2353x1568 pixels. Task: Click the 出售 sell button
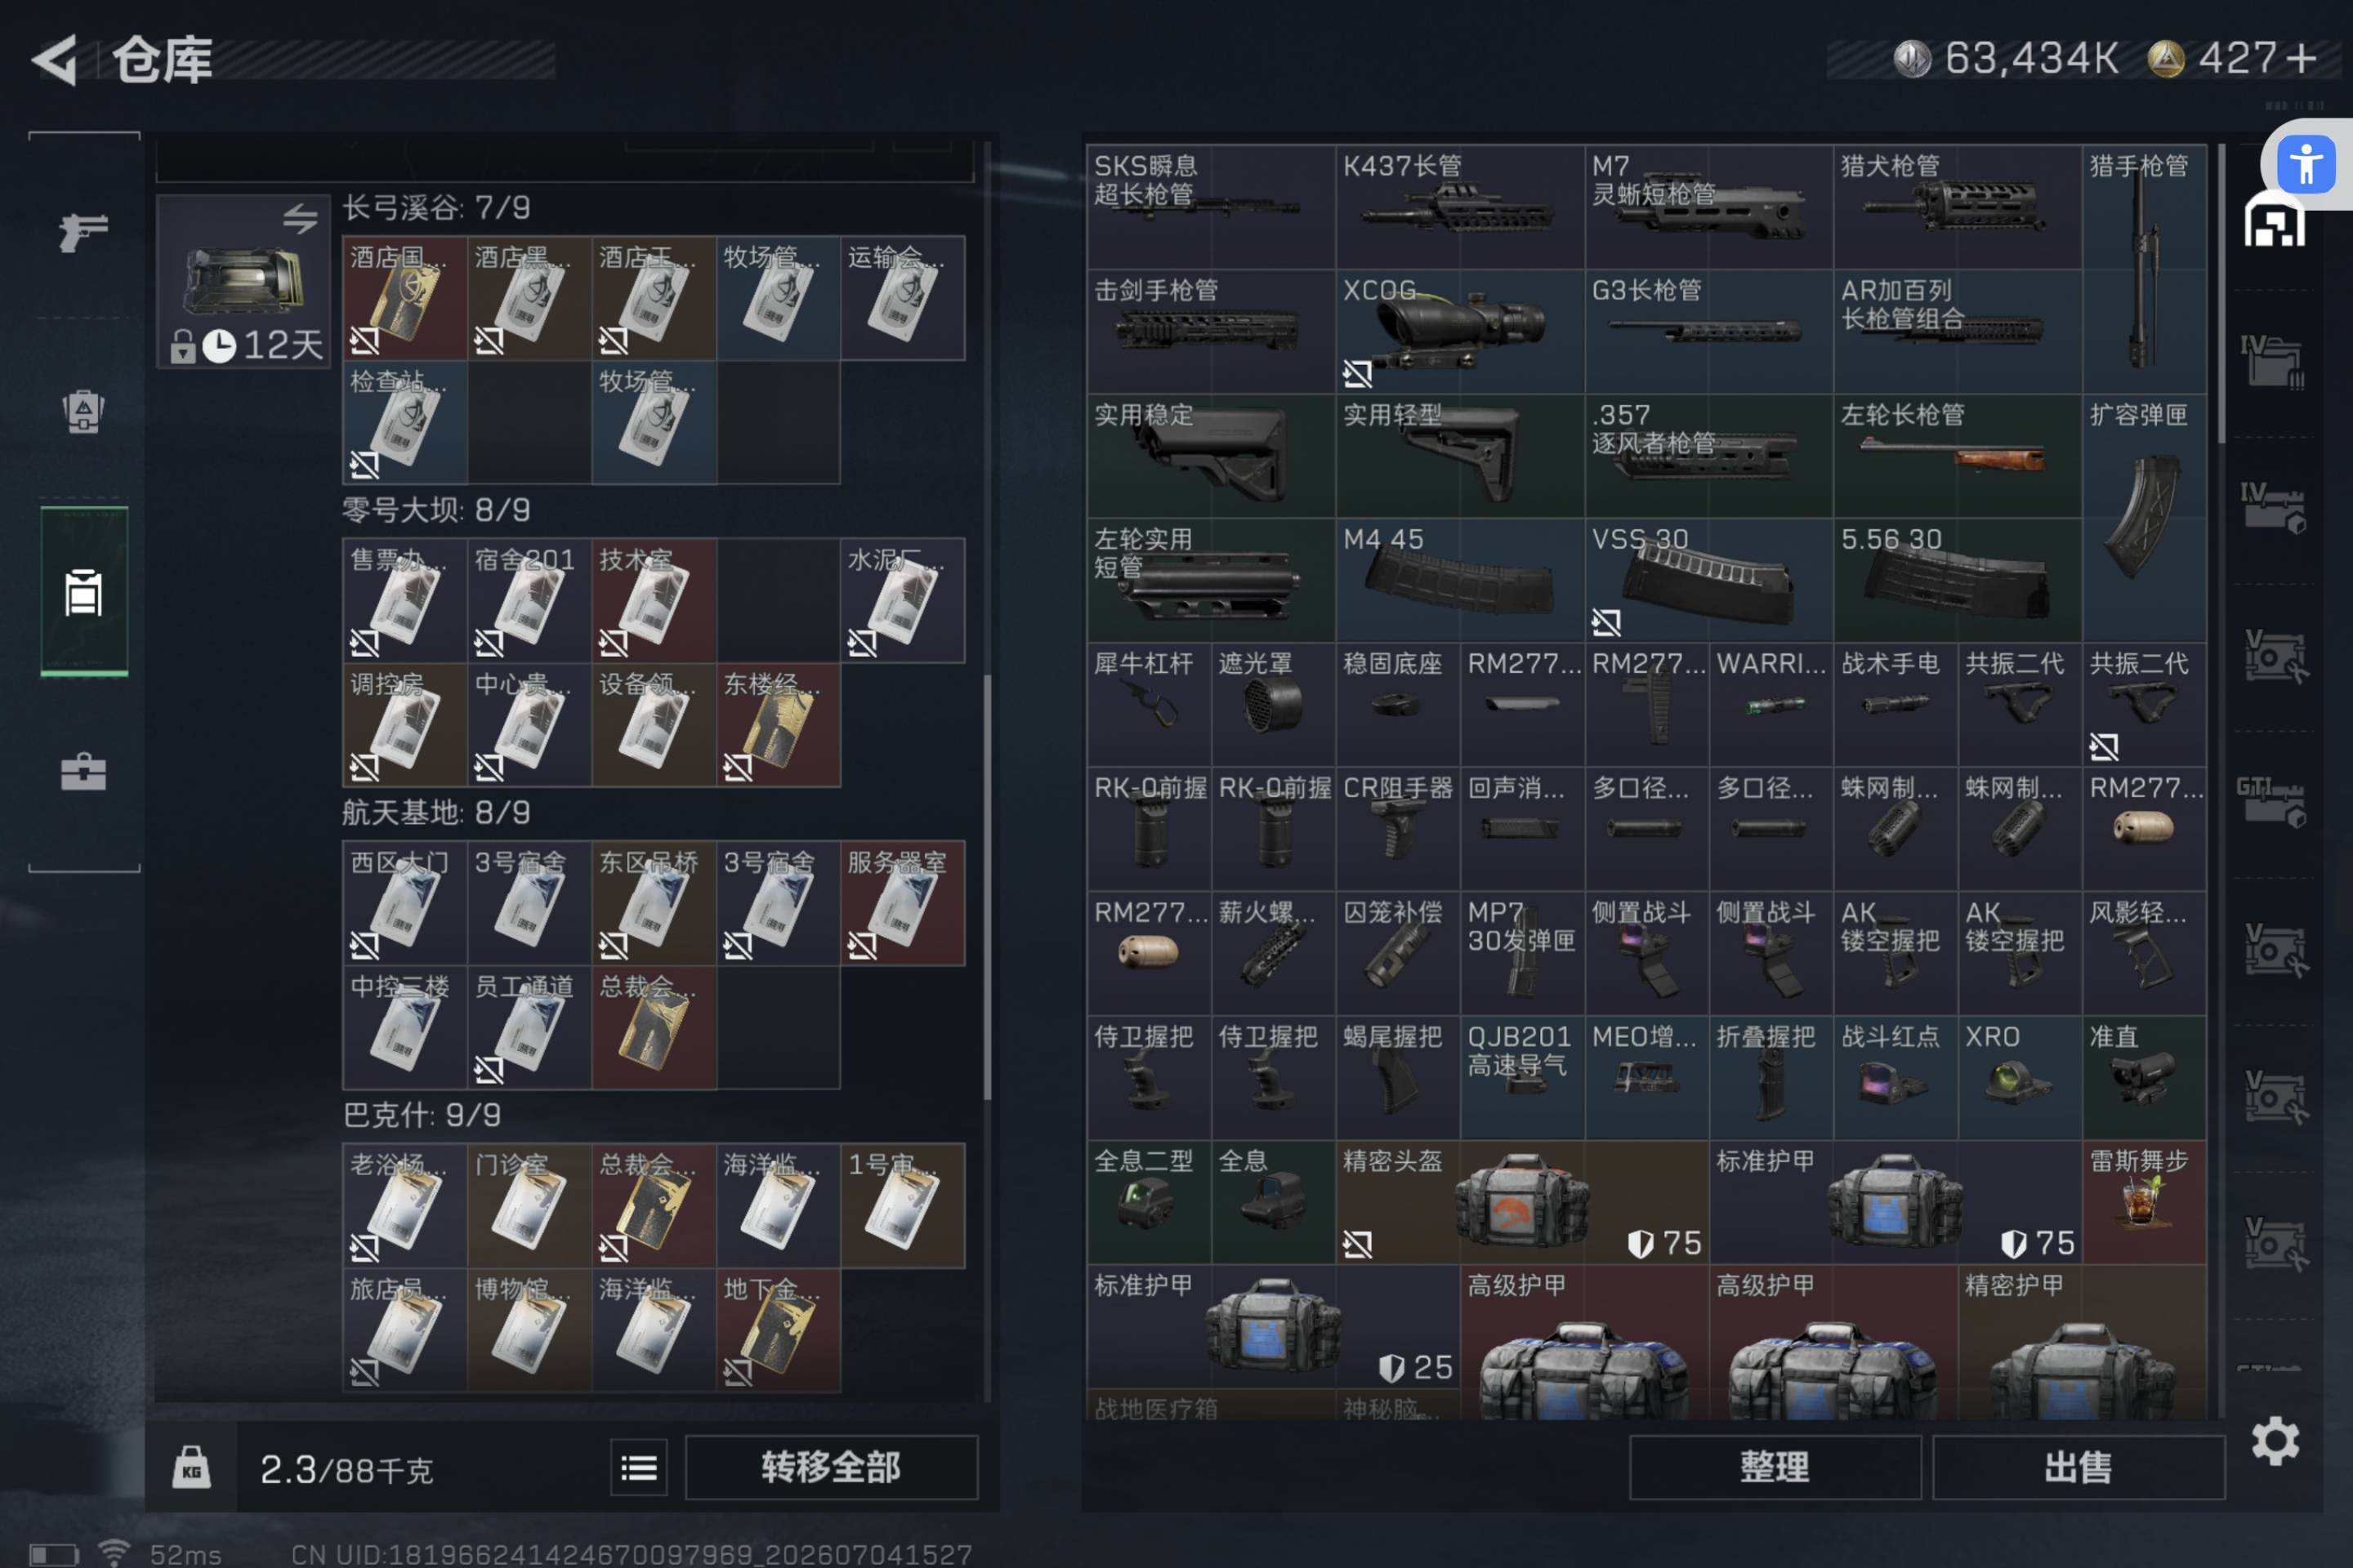tap(2078, 1468)
